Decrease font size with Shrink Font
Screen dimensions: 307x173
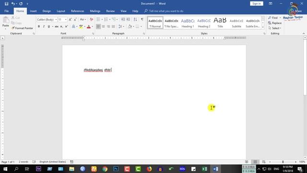[75, 19]
